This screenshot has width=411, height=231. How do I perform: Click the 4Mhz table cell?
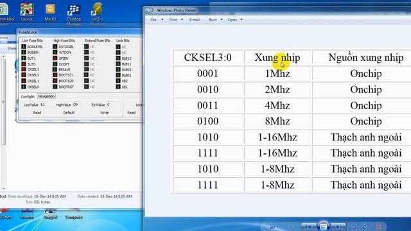click(x=277, y=105)
